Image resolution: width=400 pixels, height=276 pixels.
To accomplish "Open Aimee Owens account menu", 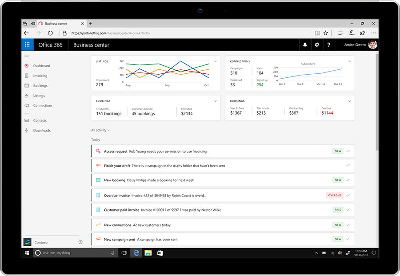I will 360,45.
